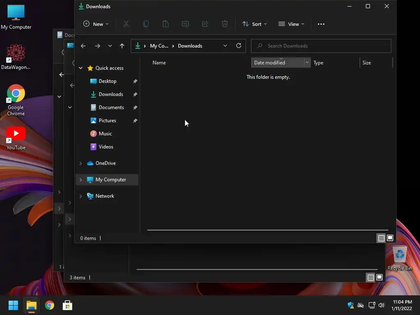Open YouTube desktop shortcut
Image resolution: width=420 pixels, height=315 pixels.
[x=16, y=139]
